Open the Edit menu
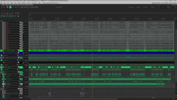This screenshot has width=177, height=100. click(4, 3)
